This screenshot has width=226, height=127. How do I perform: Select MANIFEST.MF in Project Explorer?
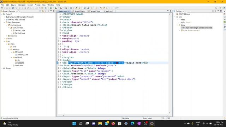coord(23,55)
